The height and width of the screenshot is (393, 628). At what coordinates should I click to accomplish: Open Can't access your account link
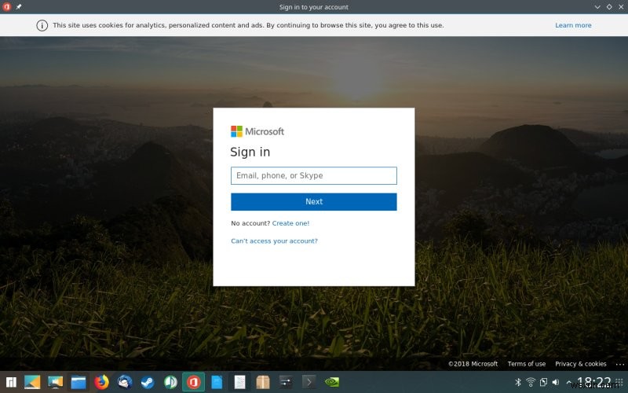click(274, 241)
